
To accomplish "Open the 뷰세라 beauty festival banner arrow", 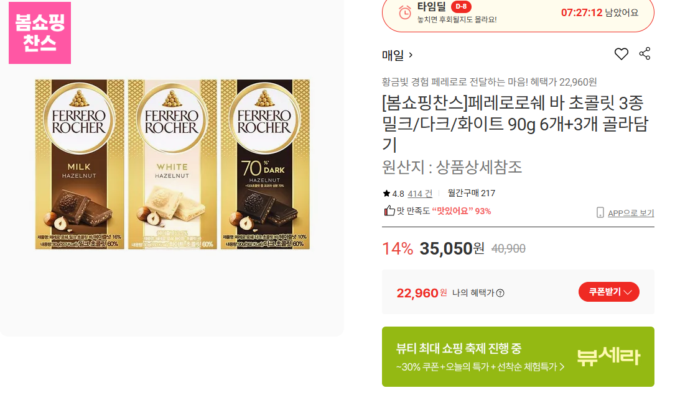I will 562,367.
